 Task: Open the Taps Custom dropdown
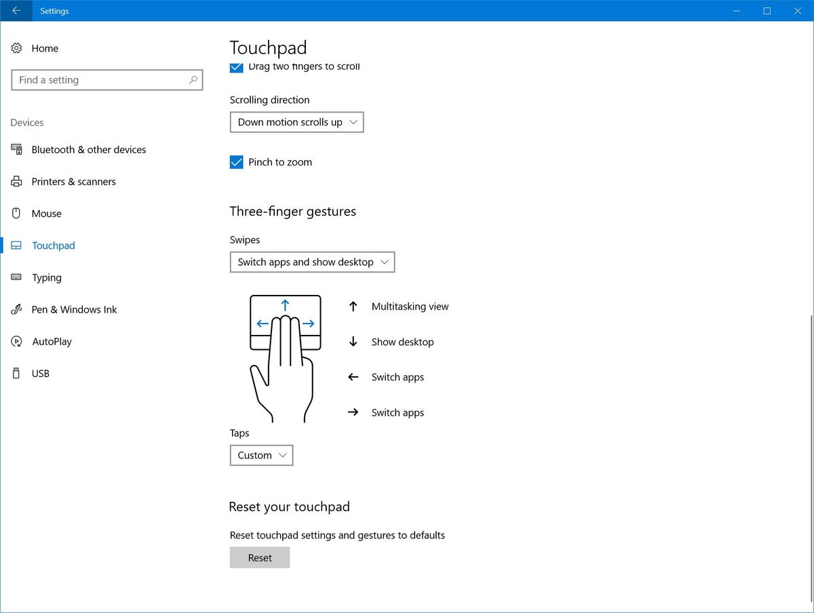coord(261,455)
